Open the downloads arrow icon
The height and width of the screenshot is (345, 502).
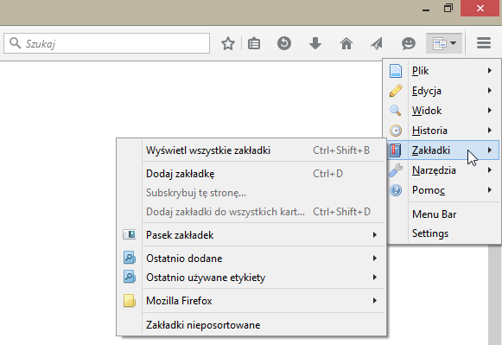coord(315,43)
